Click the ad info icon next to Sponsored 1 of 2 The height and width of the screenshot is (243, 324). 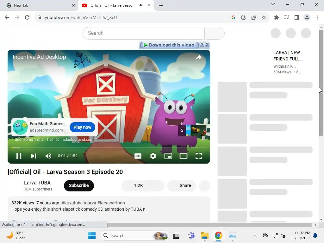pyautogui.click(x=58, y=140)
